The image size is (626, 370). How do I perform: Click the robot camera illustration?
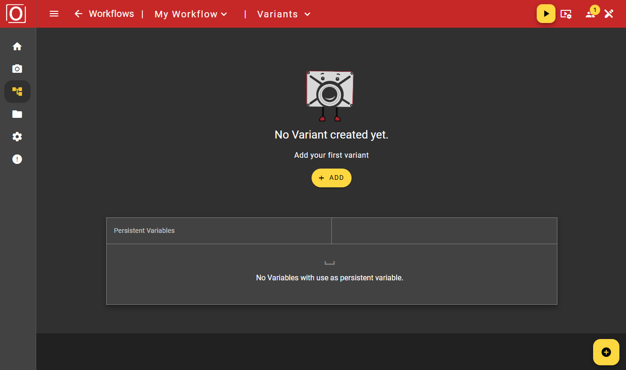pos(329,96)
